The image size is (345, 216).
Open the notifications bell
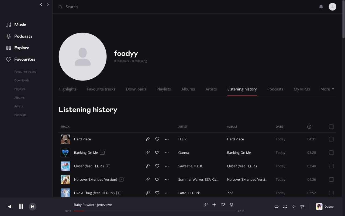coord(321,7)
